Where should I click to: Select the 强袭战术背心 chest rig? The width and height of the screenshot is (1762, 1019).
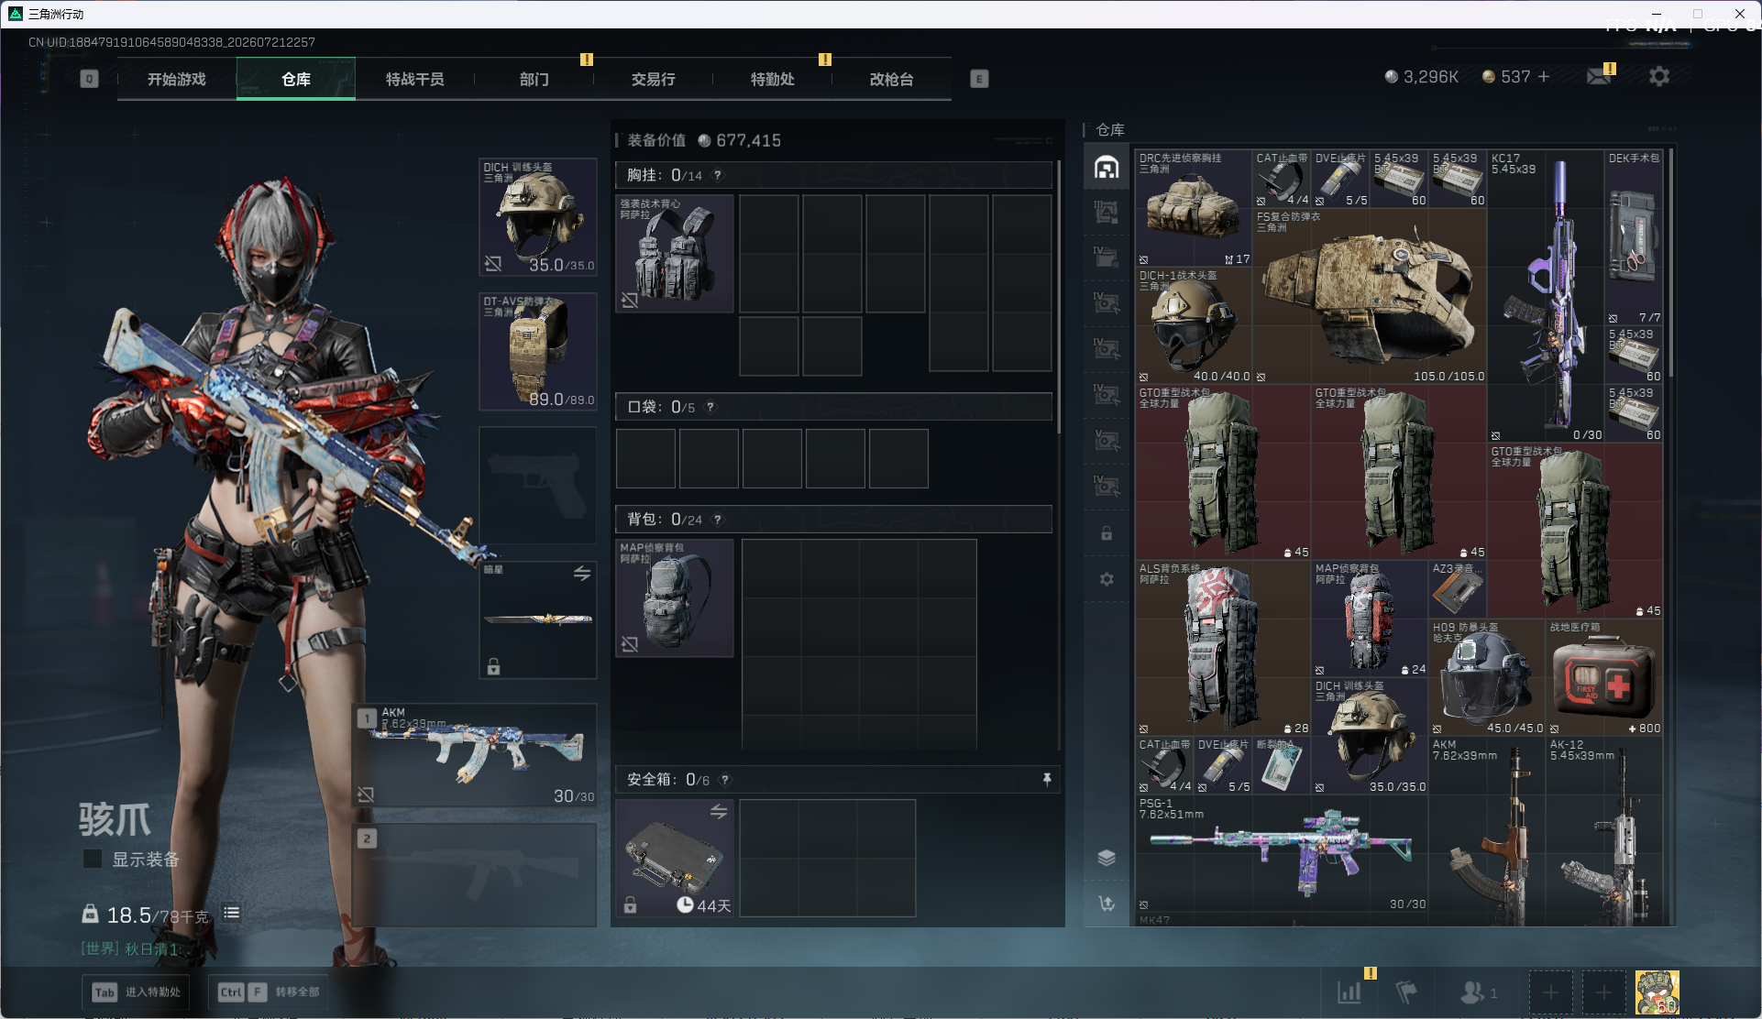coord(675,253)
